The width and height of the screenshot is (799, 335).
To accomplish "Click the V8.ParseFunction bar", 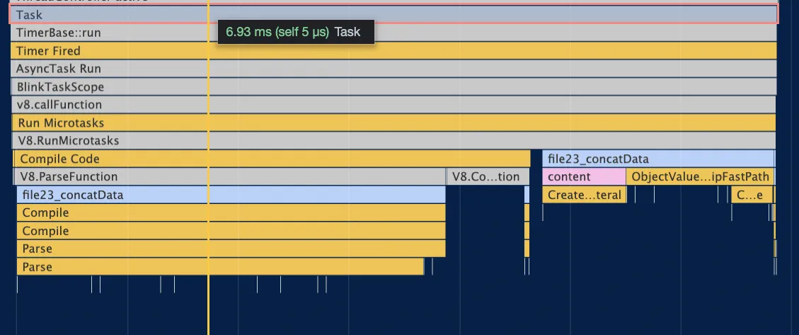I will point(230,176).
